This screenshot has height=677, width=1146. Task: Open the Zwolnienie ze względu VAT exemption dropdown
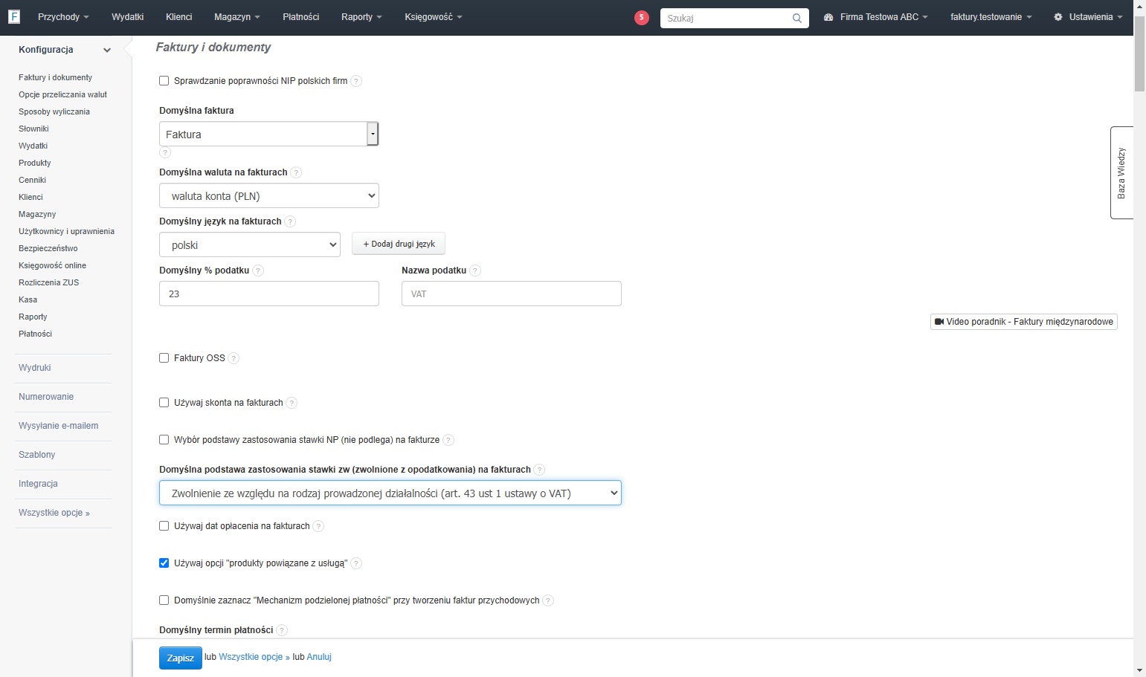(390, 493)
